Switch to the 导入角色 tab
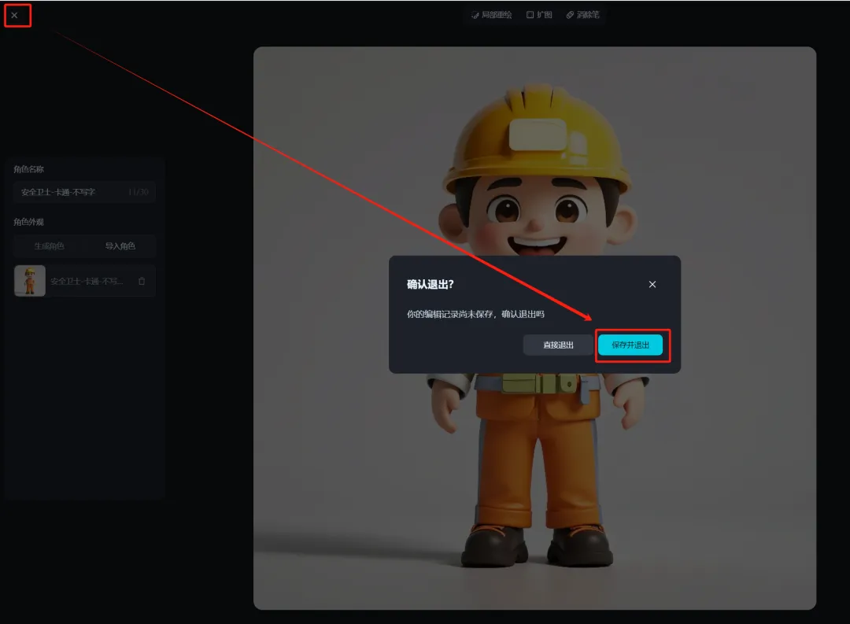This screenshot has width=850, height=624. 120,246
